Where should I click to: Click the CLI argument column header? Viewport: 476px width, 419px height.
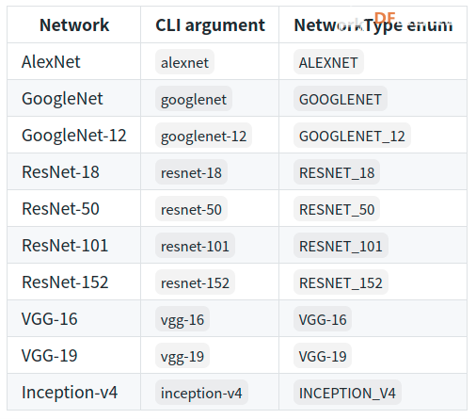(x=210, y=24)
